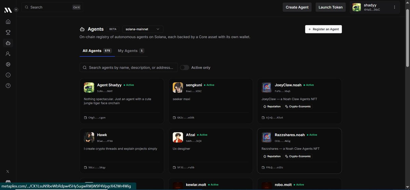
Task: Click address text 5zRn...96HT
Action: (105, 91)
